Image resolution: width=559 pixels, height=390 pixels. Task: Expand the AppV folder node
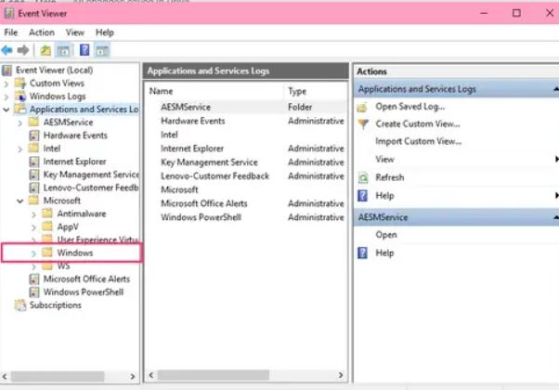click(x=33, y=227)
